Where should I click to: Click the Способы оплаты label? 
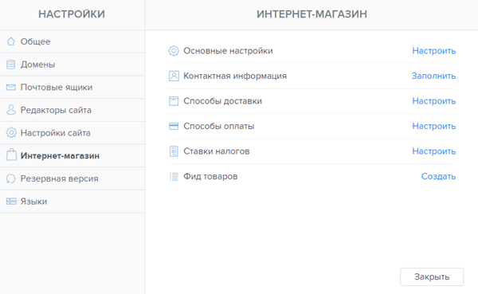(x=219, y=126)
